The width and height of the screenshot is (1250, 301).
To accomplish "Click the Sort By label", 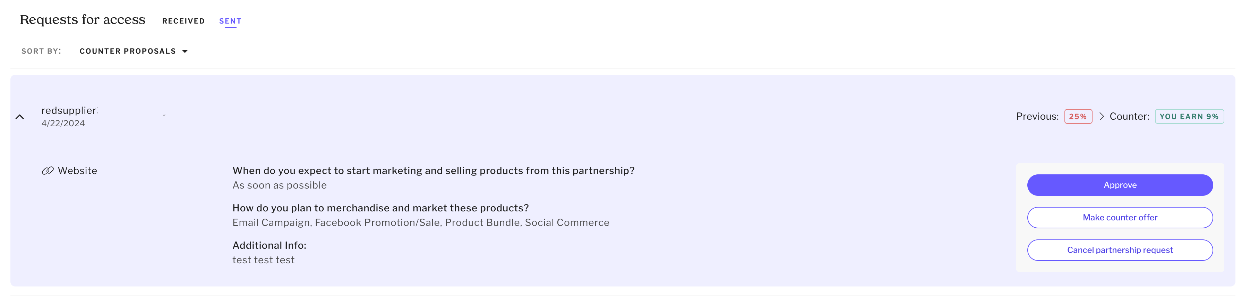I will tap(41, 51).
